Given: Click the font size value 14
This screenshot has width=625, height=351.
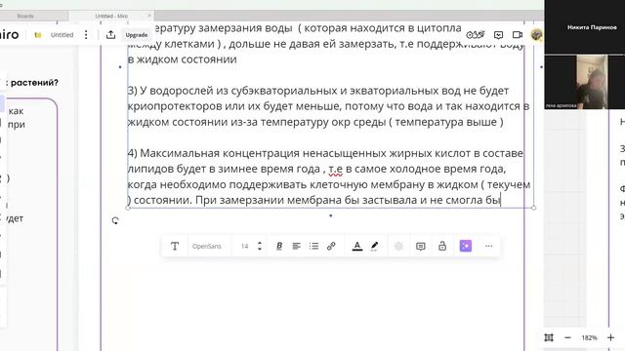Looking at the screenshot, I should 245,247.
